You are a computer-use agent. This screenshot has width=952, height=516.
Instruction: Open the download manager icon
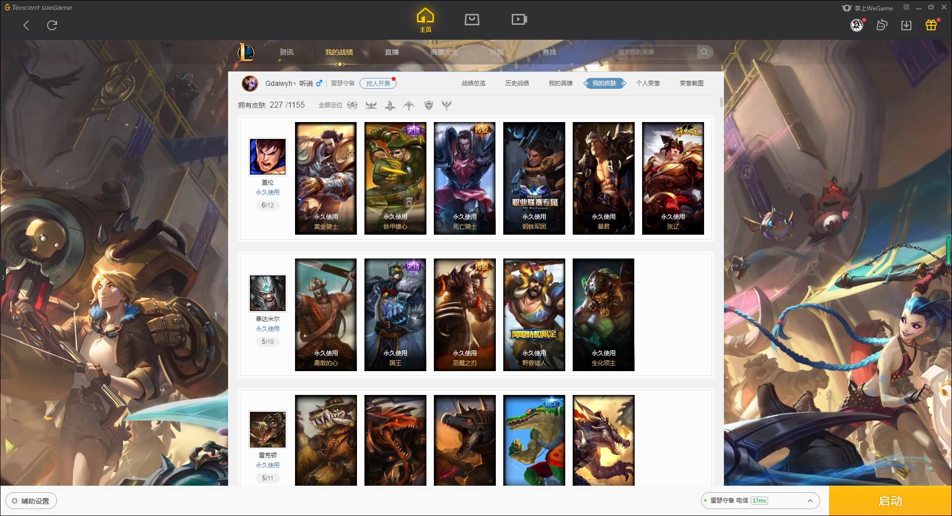[906, 25]
